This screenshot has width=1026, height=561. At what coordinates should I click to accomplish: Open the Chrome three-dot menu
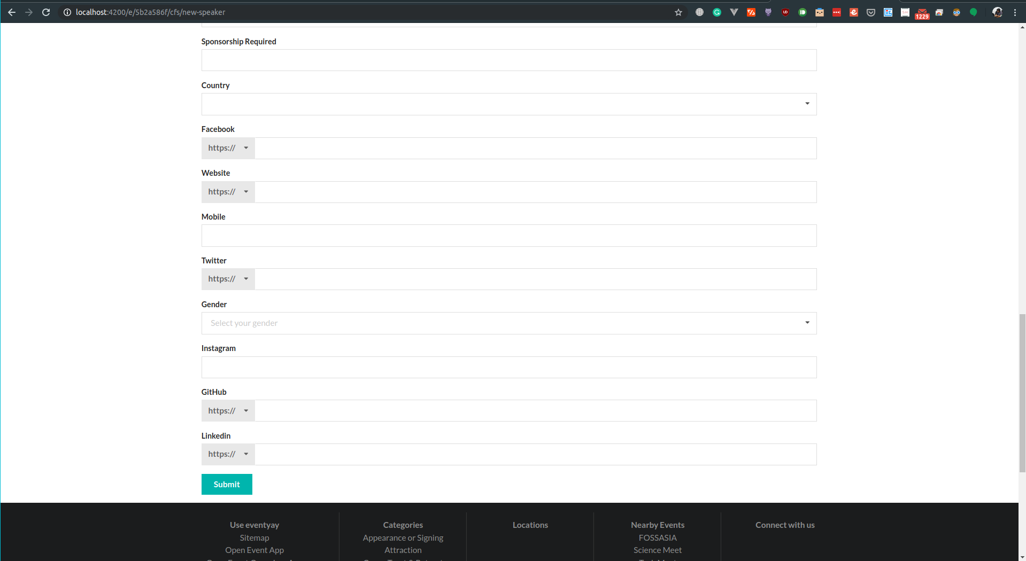(x=1016, y=12)
